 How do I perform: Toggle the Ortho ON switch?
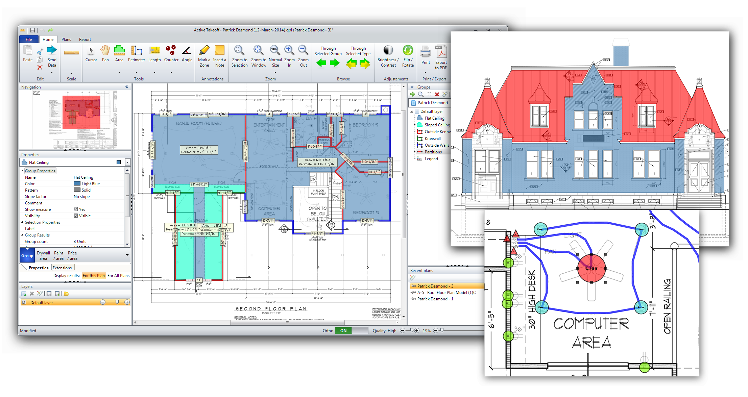[x=351, y=331]
